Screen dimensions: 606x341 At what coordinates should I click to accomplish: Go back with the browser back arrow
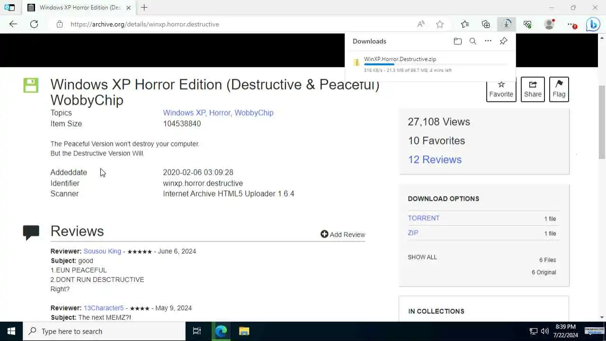pos(13,24)
